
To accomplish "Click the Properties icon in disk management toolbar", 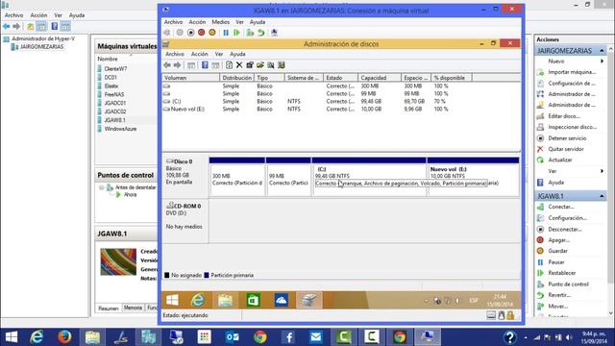I will (x=250, y=65).
